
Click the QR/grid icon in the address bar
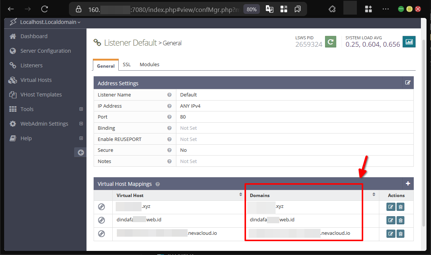coord(284,9)
